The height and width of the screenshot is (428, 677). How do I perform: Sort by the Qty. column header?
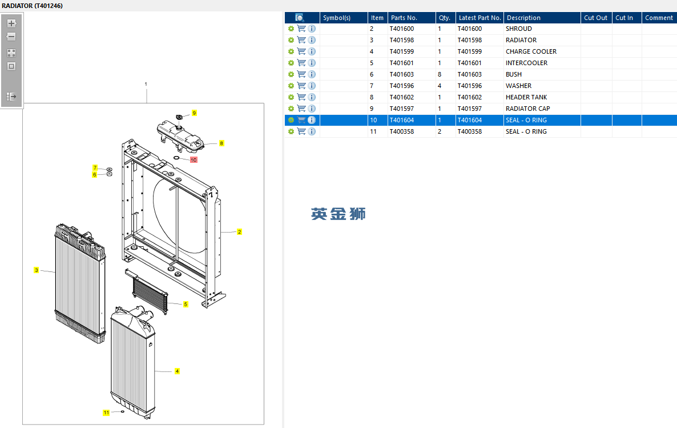pyautogui.click(x=446, y=18)
